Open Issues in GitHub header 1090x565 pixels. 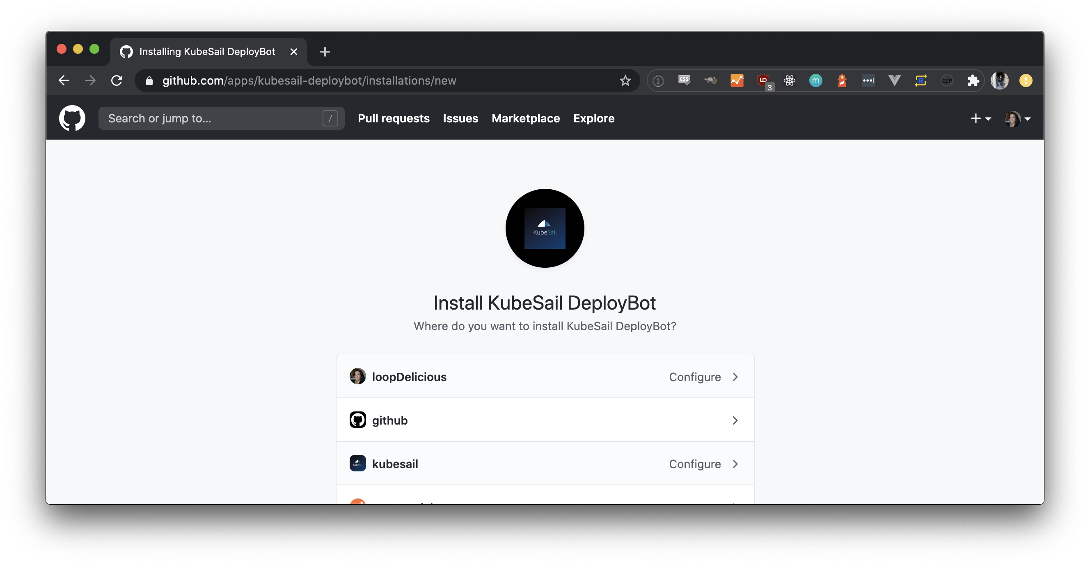click(x=460, y=118)
